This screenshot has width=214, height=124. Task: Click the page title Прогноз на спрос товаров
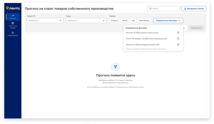pos(69,9)
